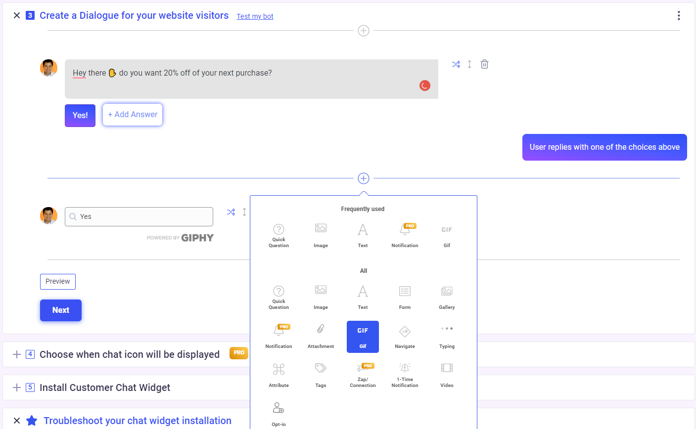Image resolution: width=696 pixels, height=429 pixels.
Task: Delete the first message with trash icon
Action: [485, 64]
